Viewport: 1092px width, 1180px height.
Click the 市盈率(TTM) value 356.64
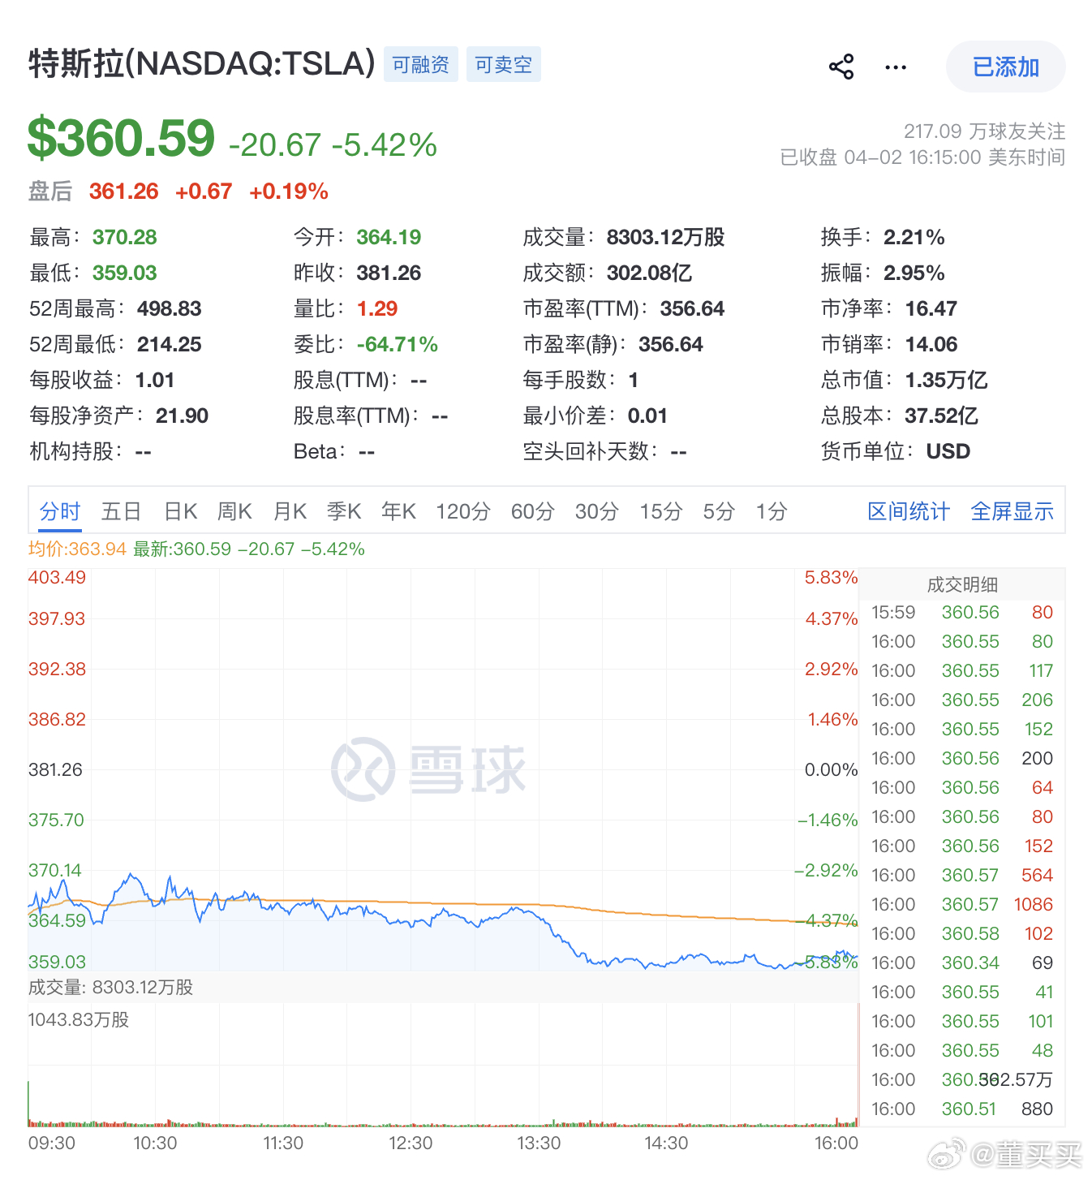(692, 308)
